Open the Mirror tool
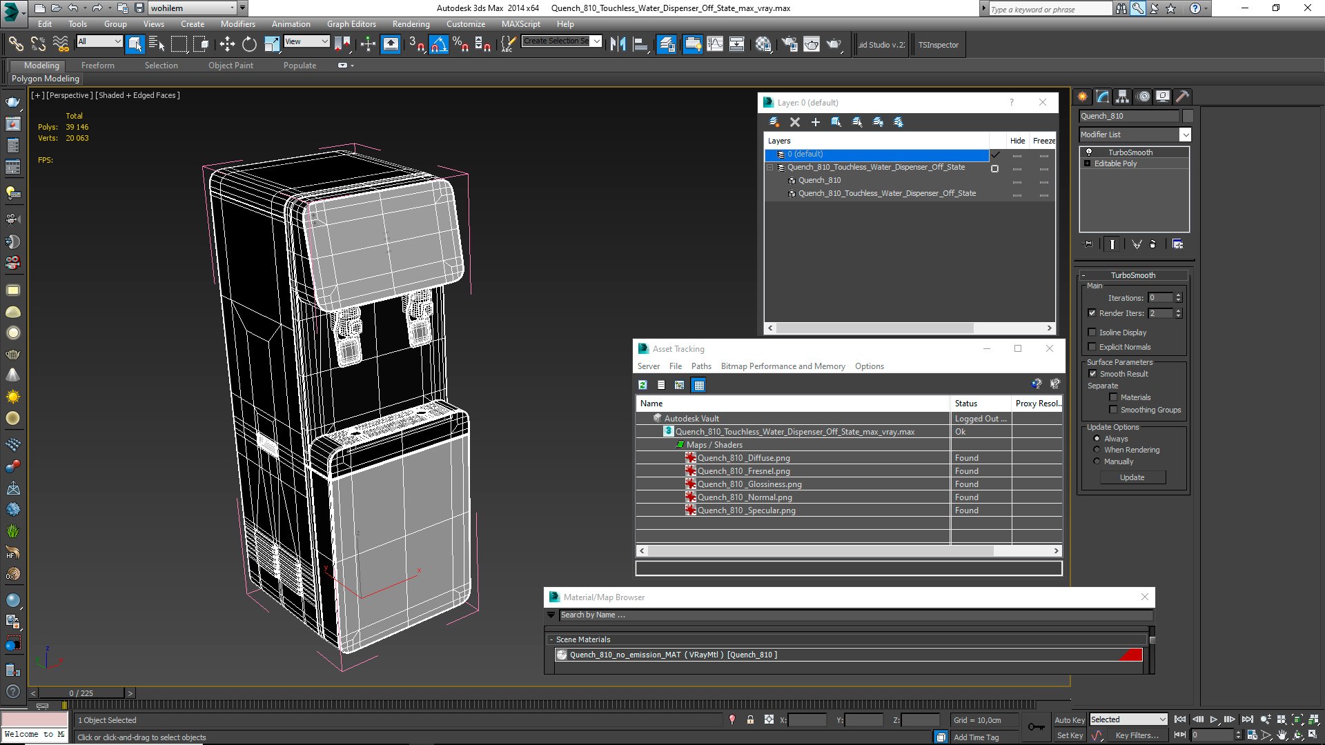This screenshot has width=1325, height=745. (618, 45)
